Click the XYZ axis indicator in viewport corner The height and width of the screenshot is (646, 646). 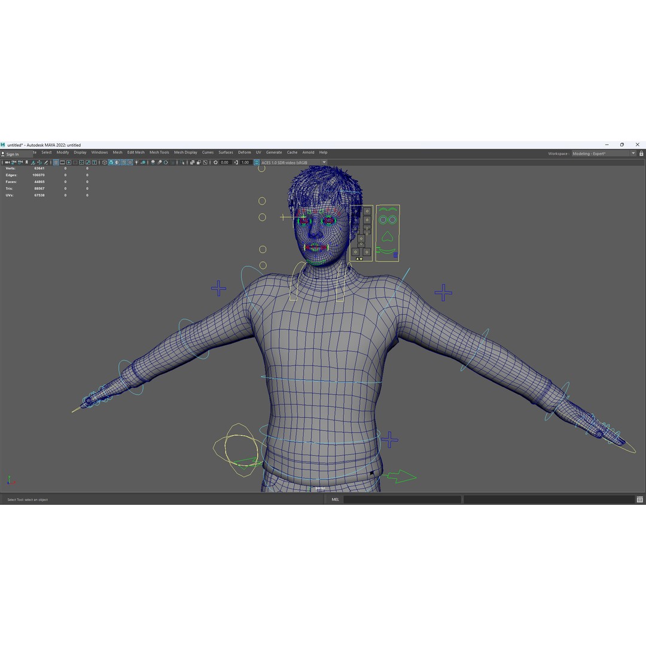click(11, 480)
